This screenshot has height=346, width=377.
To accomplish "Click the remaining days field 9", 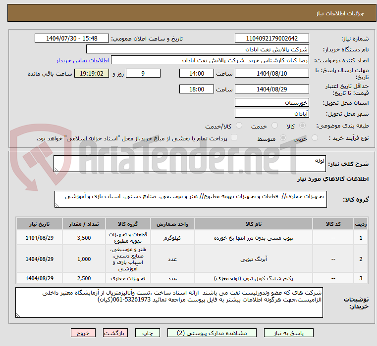I will [143, 74].
